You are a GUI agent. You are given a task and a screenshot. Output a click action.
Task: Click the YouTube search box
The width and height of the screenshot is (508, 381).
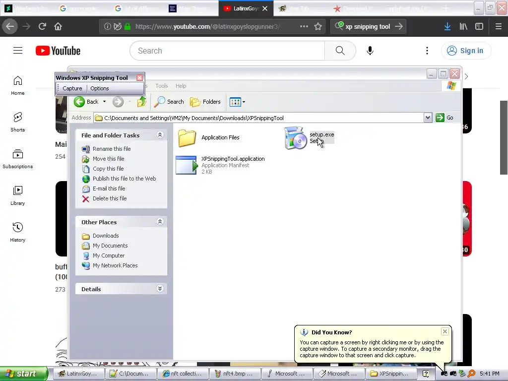227,51
